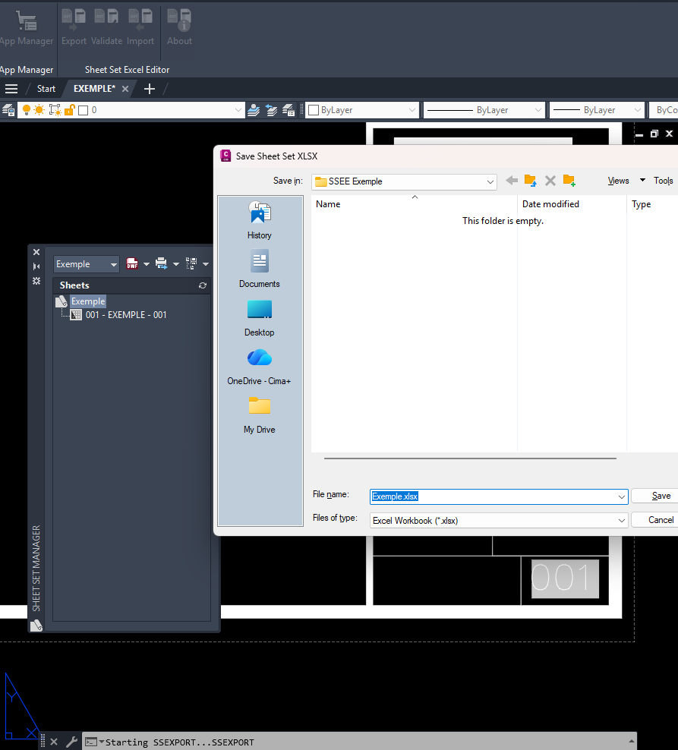Open the Tools menu in dialog

663,181
